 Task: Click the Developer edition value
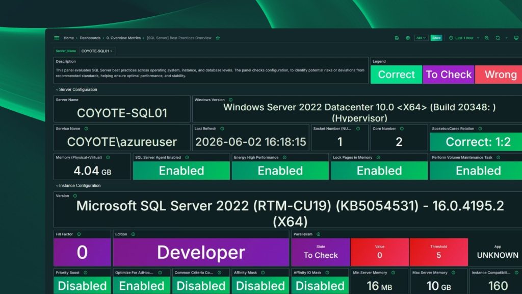pyautogui.click(x=201, y=252)
